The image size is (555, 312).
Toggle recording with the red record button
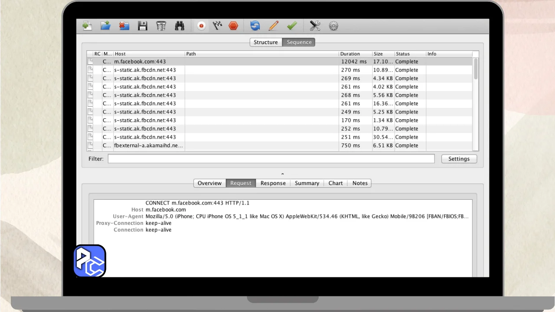(x=201, y=26)
